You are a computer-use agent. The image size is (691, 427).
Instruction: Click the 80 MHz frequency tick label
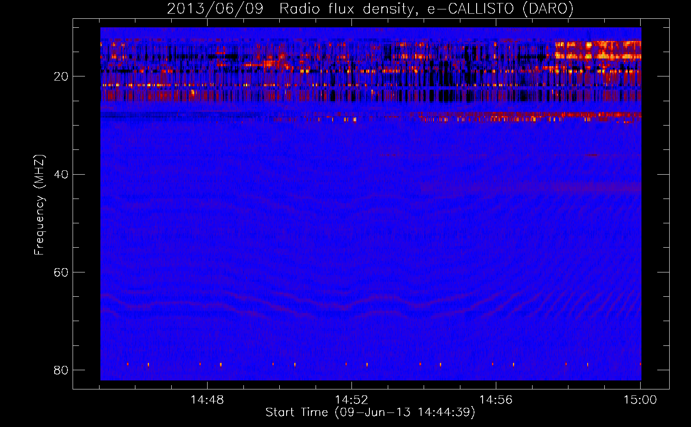pos(61,370)
